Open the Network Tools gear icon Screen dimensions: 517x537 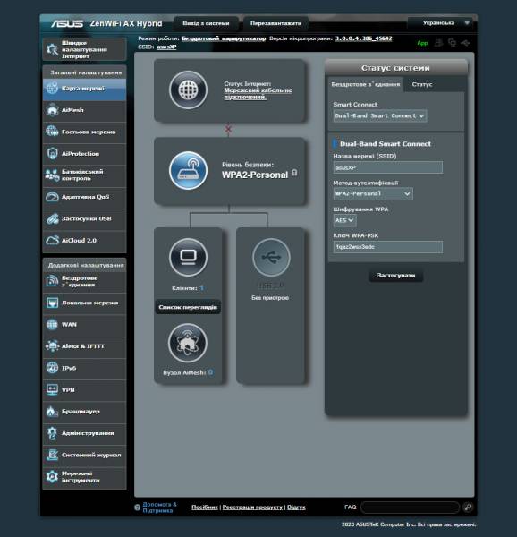(53, 477)
